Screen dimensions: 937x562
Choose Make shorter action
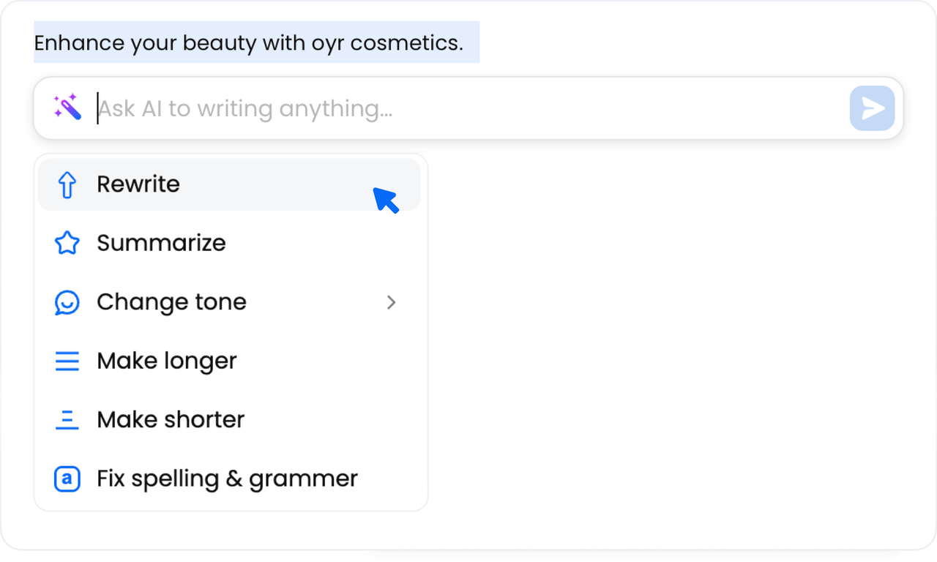[x=170, y=419]
